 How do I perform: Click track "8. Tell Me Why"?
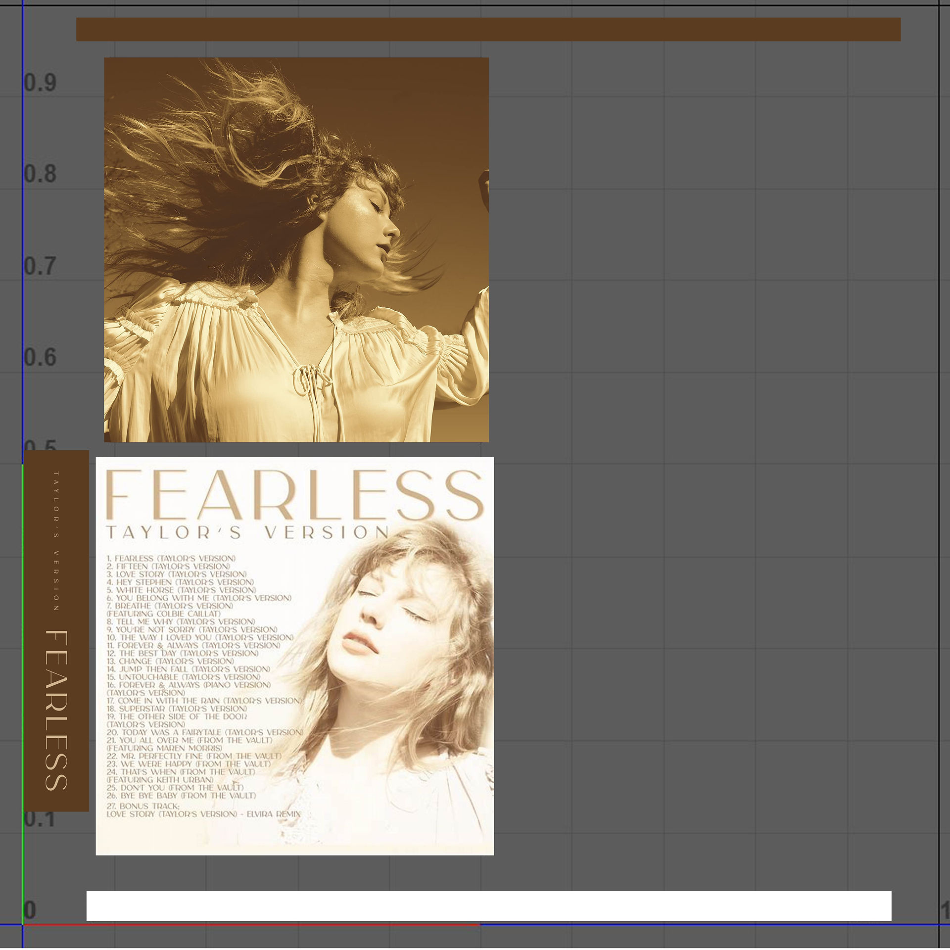pyautogui.click(x=181, y=621)
